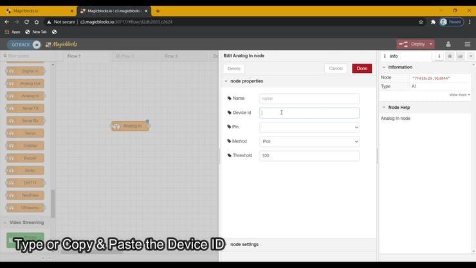Screen dimensions: 476x268
Task: Open the Method dropdown showing Poll
Action: (309, 141)
